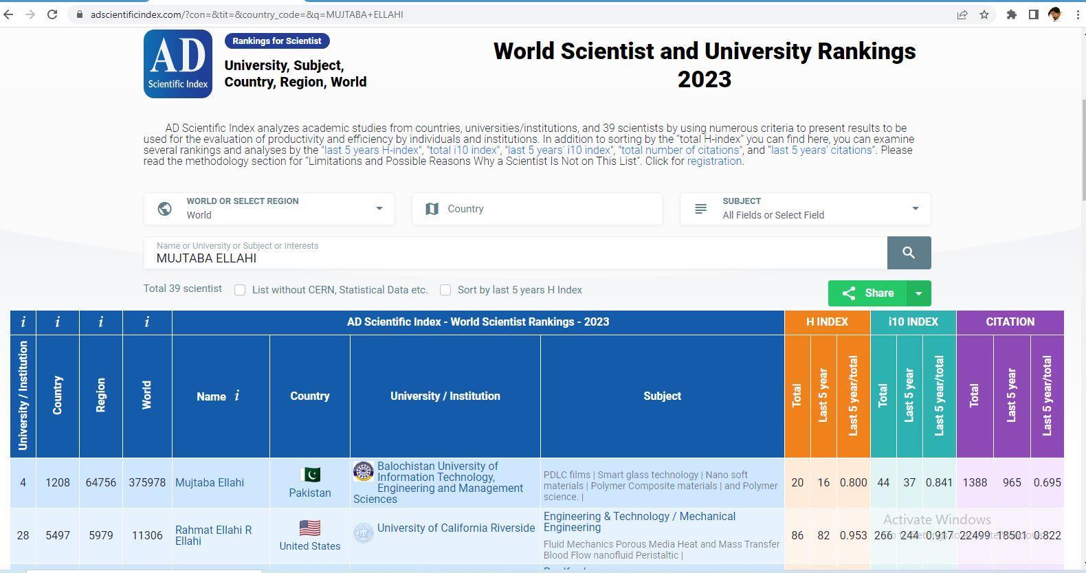
Task: Open the total number of citations link
Action: click(681, 150)
